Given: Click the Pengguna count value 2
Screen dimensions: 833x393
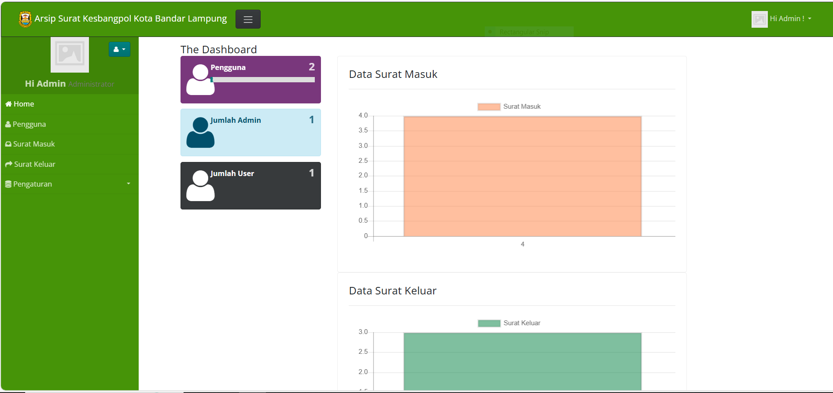Looking at the screenshot, I should click(312, 67).
